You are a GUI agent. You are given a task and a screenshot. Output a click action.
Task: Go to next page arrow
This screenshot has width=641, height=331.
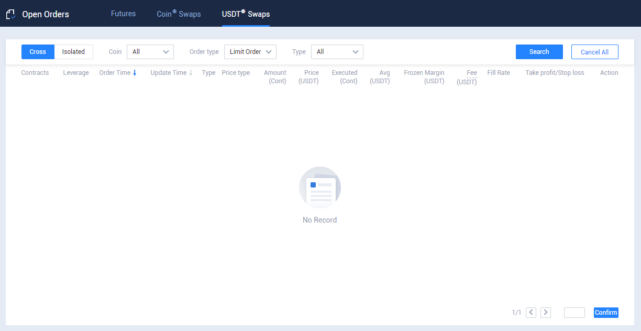coord(546,313)
